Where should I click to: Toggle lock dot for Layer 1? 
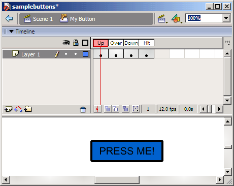coord(76,54)
